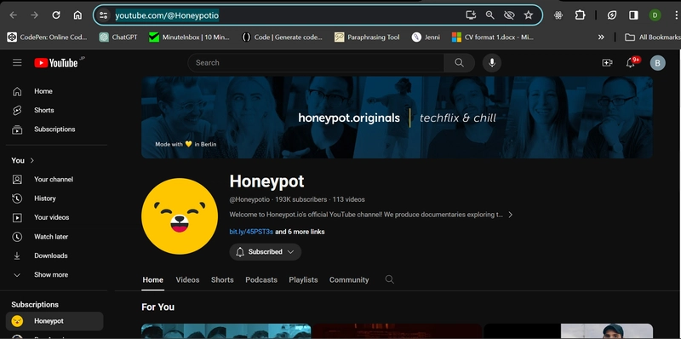681x339 pixels.
Task: Open the Jenni bookmark
Action: point(426,37)
